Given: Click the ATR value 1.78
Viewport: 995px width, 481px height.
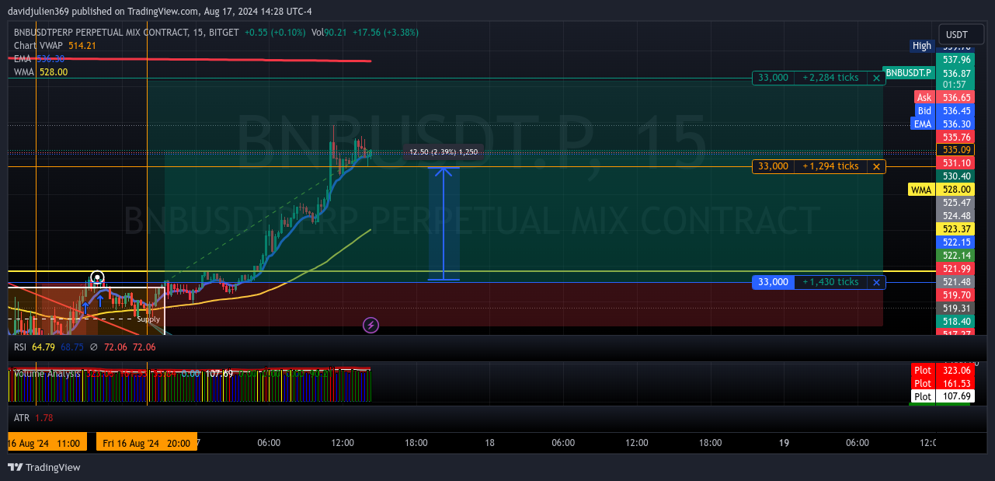Looking at the screenshot, I should [x=43, y=418].
